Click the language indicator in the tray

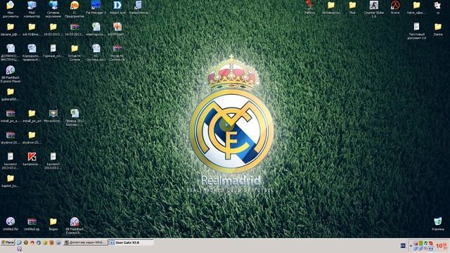[403, 245]
